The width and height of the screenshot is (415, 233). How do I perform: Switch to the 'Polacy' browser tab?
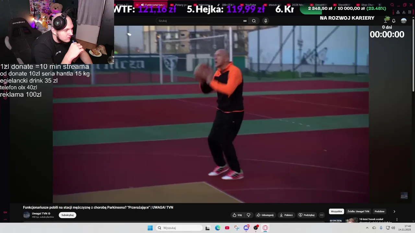pos(179,5)
